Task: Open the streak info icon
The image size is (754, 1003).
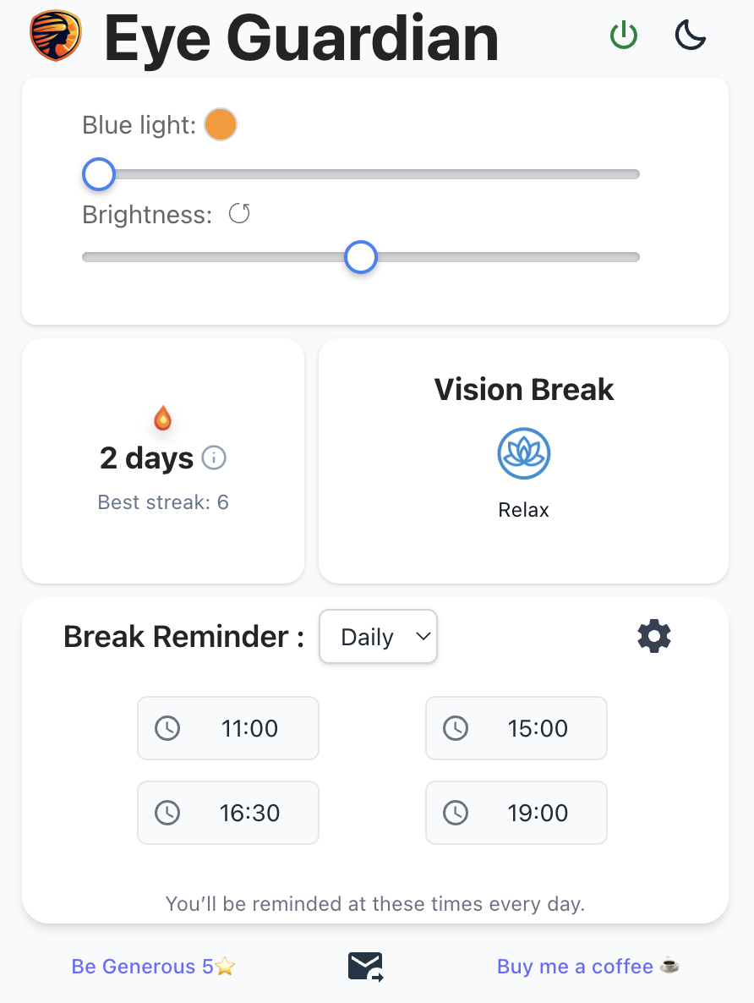Action: pyautogui.click(x=215, y=458)
